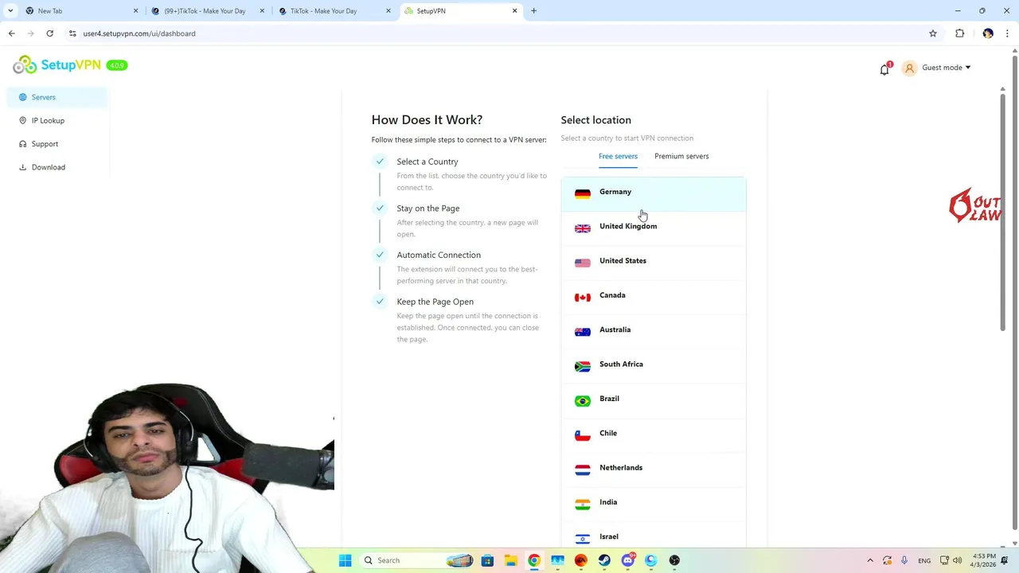Image resolution: width=1019 pixels, height=573 pixels.
Task: Close the SetupVPN browser tab
Action: pos(514,11)
